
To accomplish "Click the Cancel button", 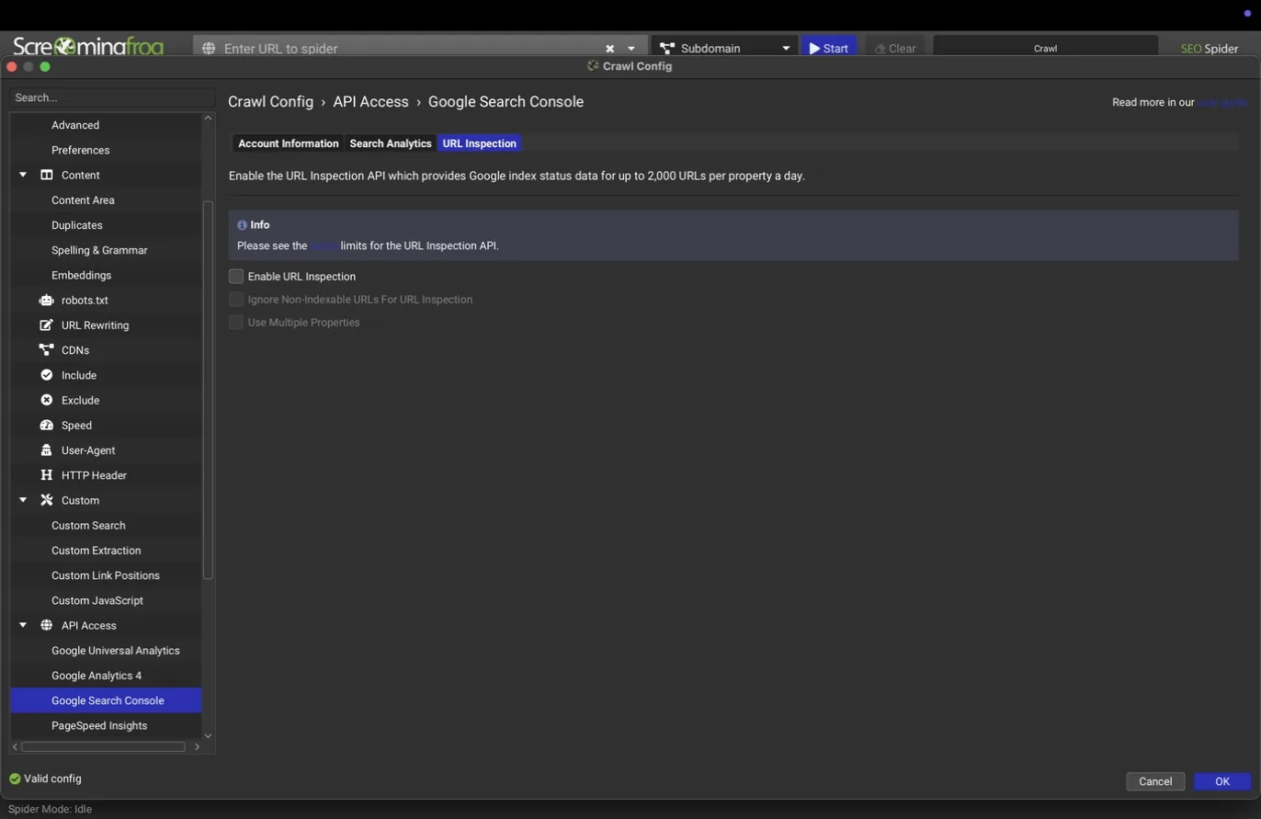I will 1155,781.
